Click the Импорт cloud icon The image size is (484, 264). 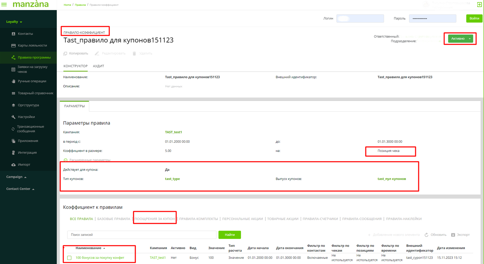click(13, 165)
